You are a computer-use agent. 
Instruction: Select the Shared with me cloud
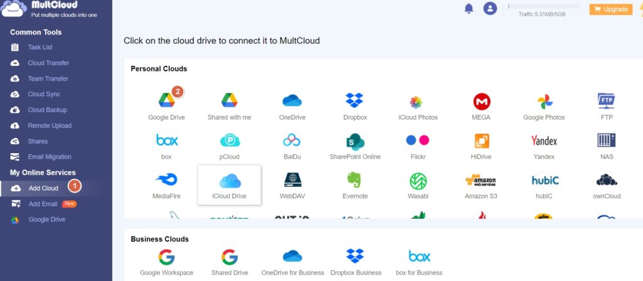click(229, 105)
